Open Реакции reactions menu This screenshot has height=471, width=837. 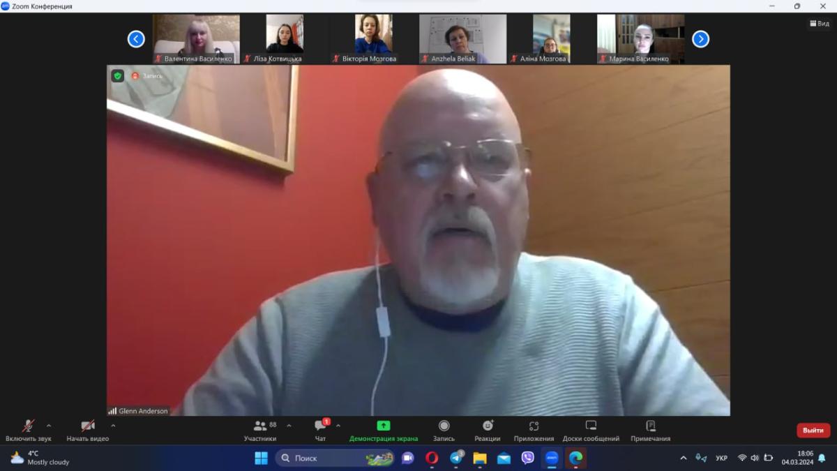click(488, 431)
